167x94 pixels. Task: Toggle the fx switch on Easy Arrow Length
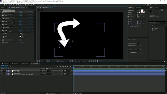coord(2,14)
